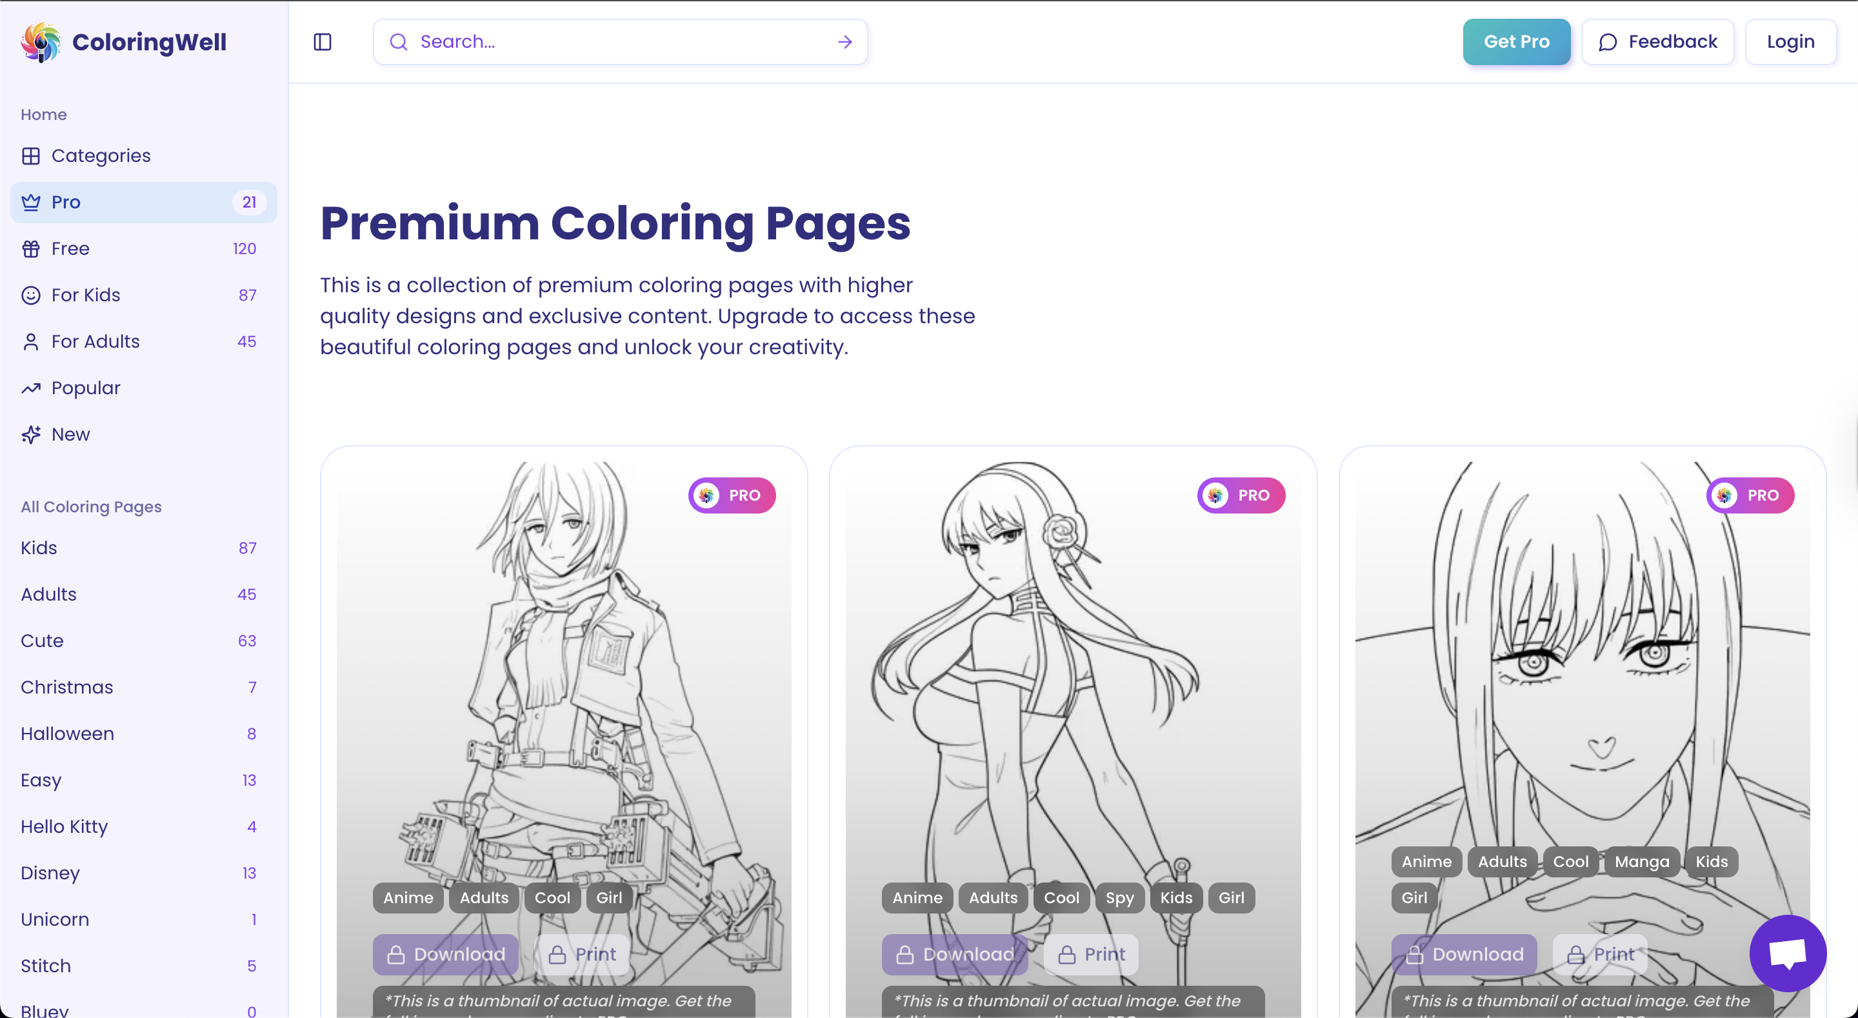Viewport: 1858px width, 1018px height.
Task: Download the first anime coloring page
Action: 445,955
